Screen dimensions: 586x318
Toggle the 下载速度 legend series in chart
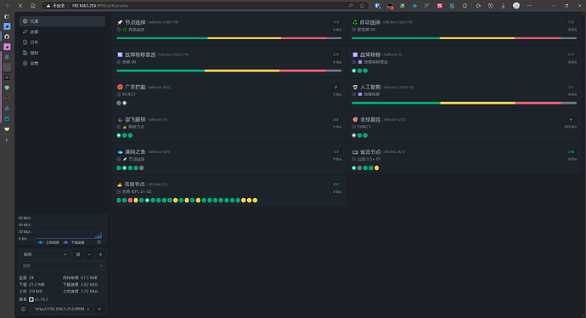(74, 242)
